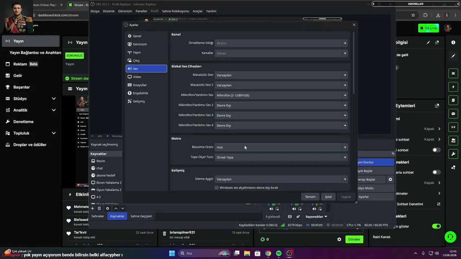Move source down with arrow icon
The image size is (461, 259).
[x=122, y=208]
